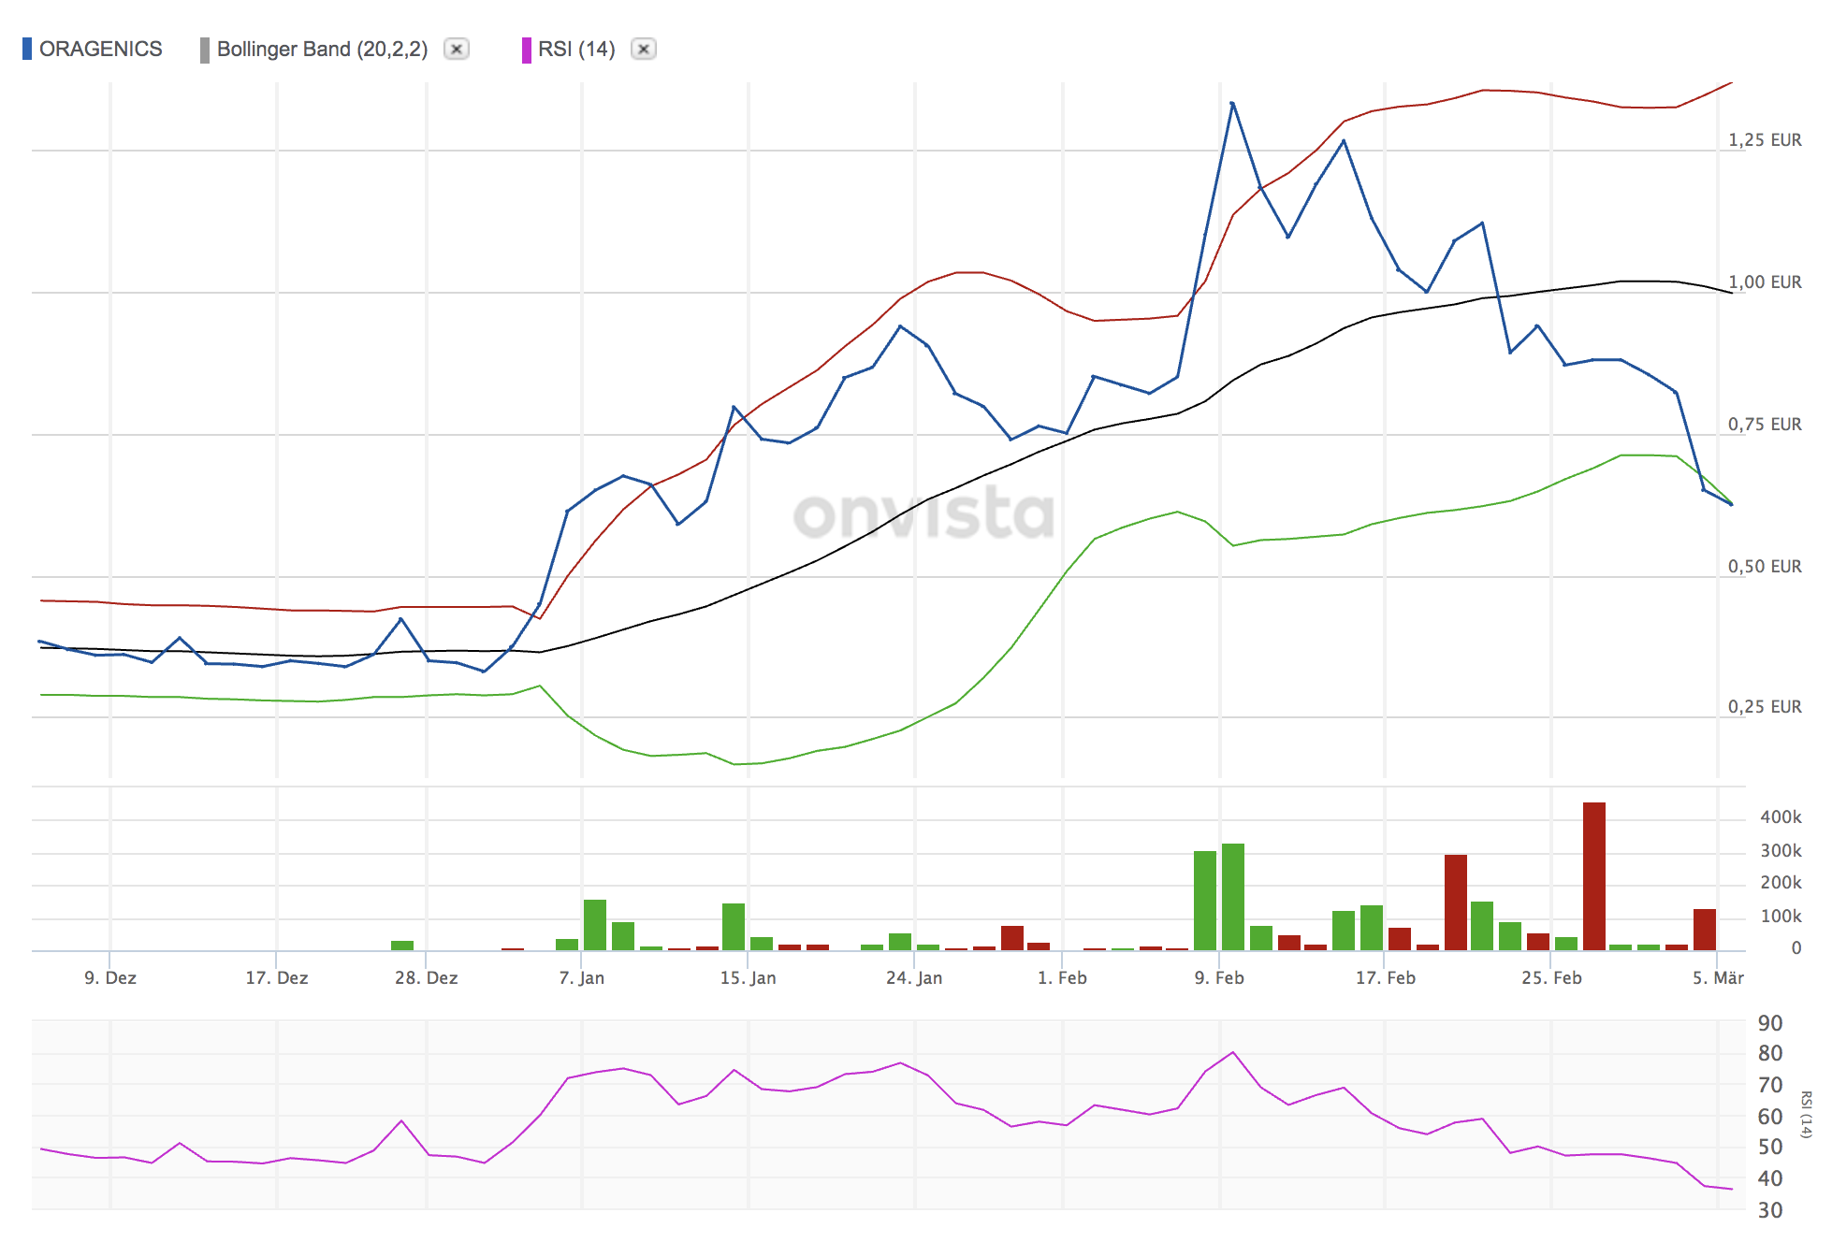This screenshot has width=1832, height=1242.
Task: Click the '0,25 EUR' price axis label
Action: (x=1765, y=707)
